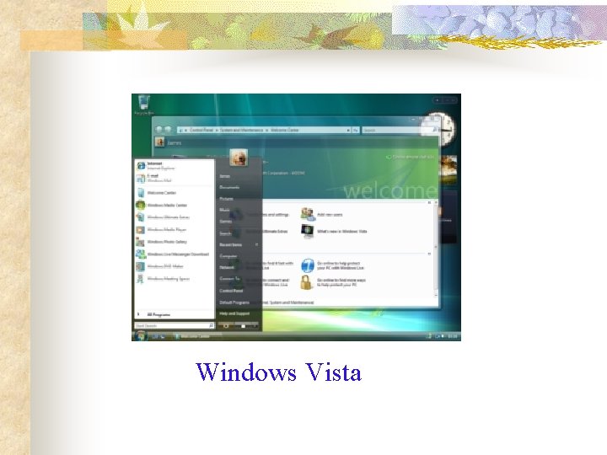Click the Welcome Center vertical scrollbar
607x455 pixels.
tap(436, 249)
